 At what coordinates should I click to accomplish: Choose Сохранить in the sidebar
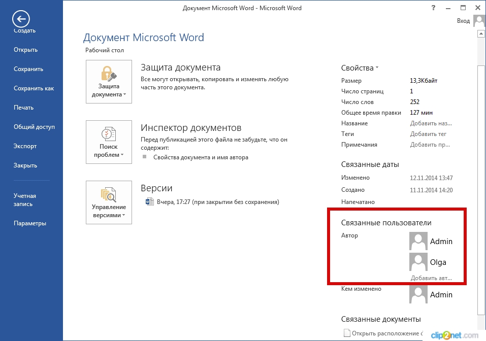[x=28, y=69]
